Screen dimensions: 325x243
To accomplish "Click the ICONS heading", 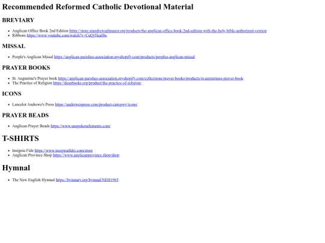I will pos(12,94).
